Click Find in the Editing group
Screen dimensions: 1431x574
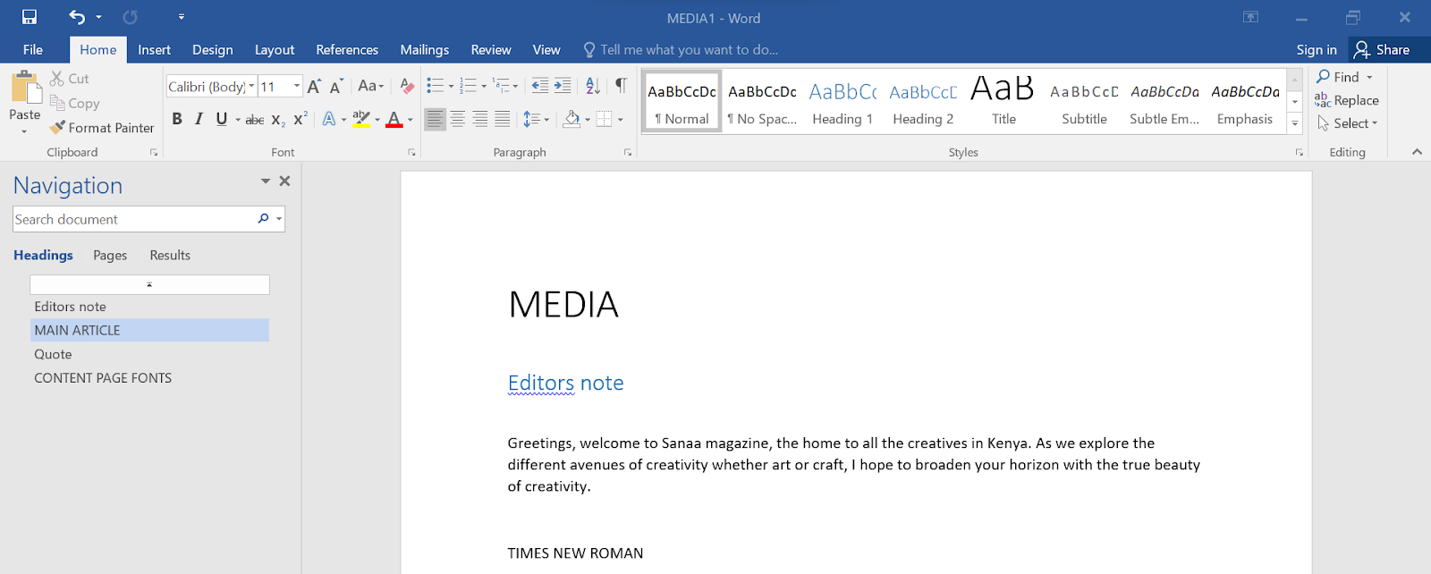click(x=1338, y=77)
